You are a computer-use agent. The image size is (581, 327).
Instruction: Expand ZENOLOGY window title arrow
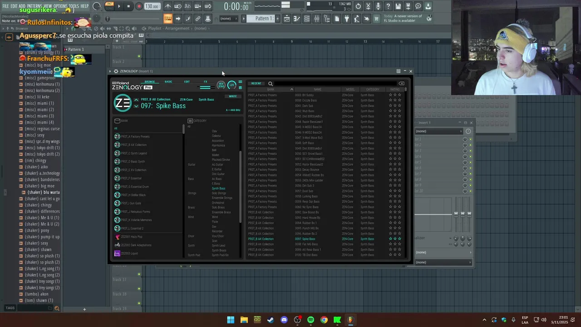(109, 71)
